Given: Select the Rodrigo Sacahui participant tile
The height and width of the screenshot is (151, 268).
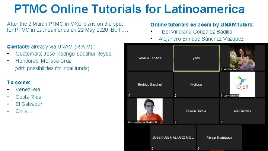Looking at the screenshot, I should click(x=150, y=84).
